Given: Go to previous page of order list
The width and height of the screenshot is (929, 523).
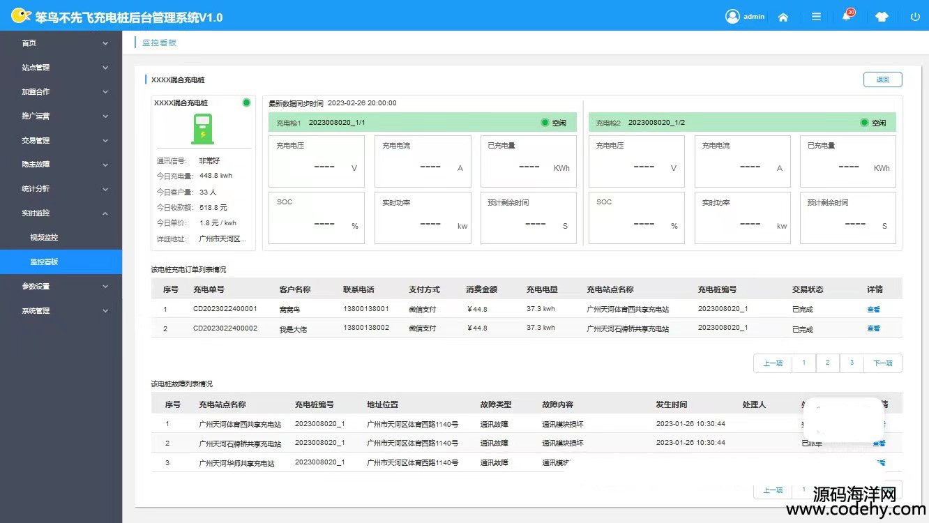Looking at the screenshot, I should 773,363.
